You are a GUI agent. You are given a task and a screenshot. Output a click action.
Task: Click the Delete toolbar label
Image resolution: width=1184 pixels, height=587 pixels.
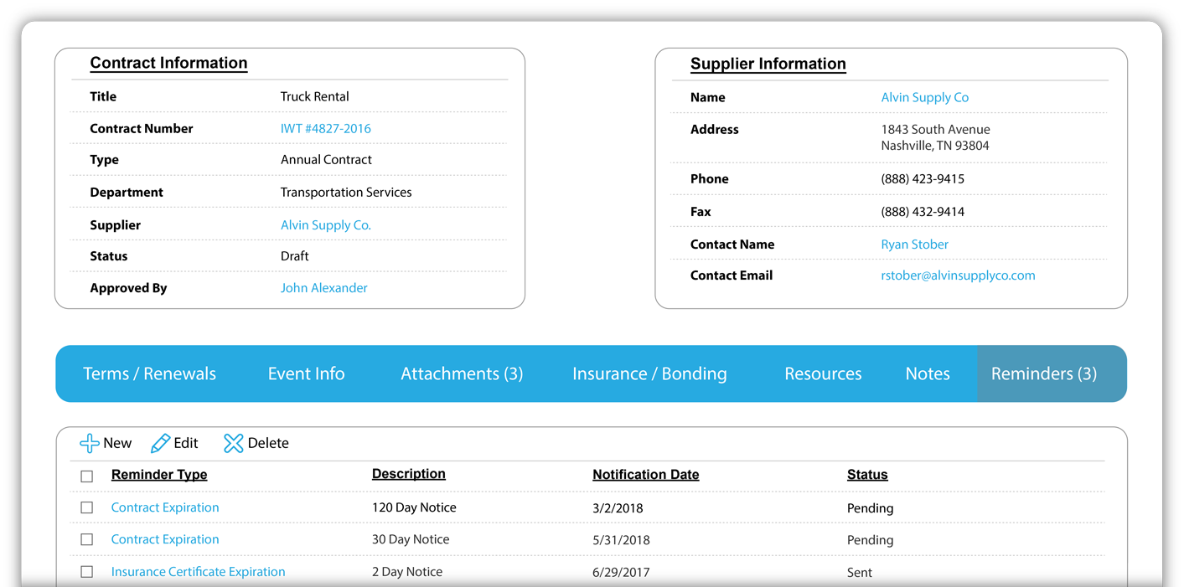click(268, 443)
